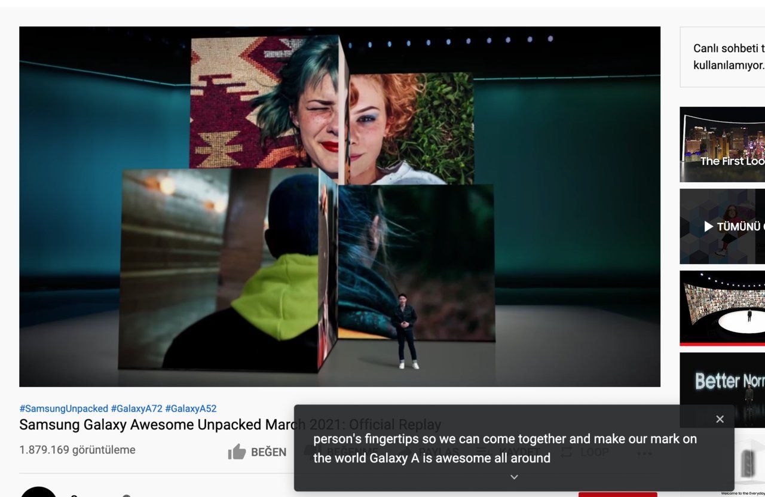
Task: Play all via the TÜMÜNÜ playlist thumbnail
Action: coord(722,226)
